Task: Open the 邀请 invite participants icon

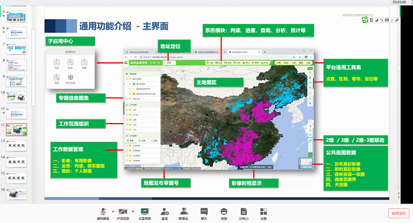Action: tap(165, 214)
